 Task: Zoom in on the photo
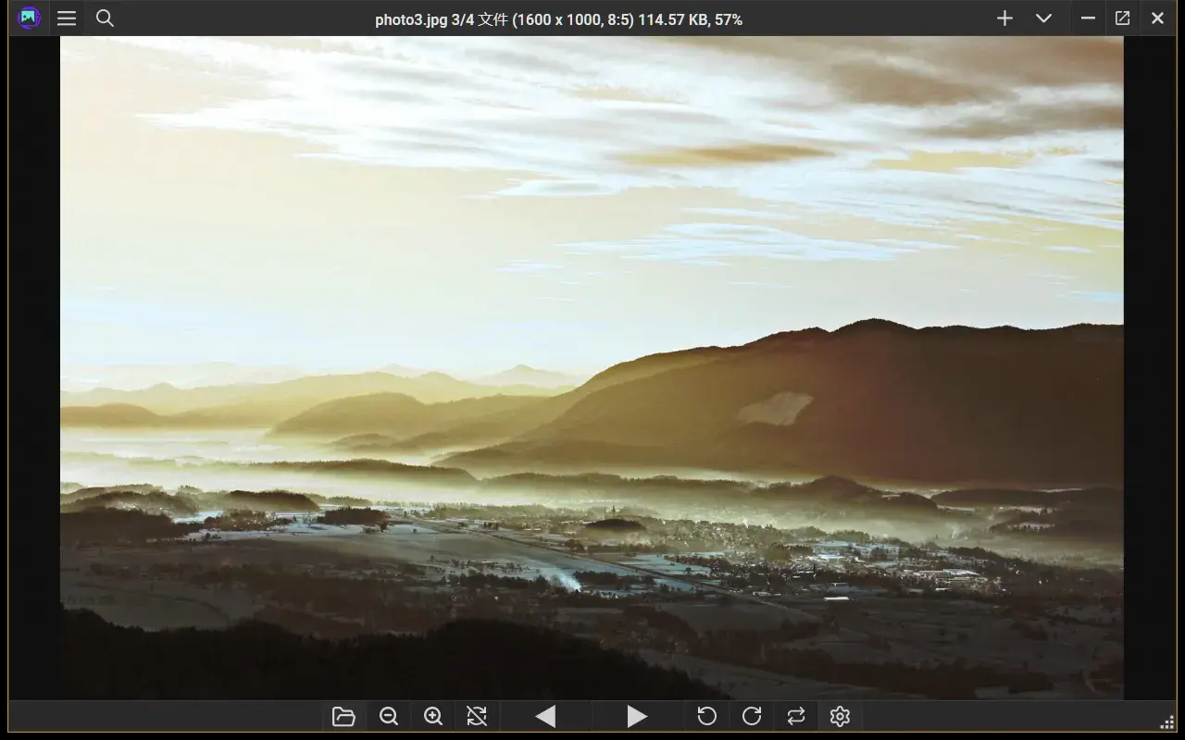tap(433, 716)
